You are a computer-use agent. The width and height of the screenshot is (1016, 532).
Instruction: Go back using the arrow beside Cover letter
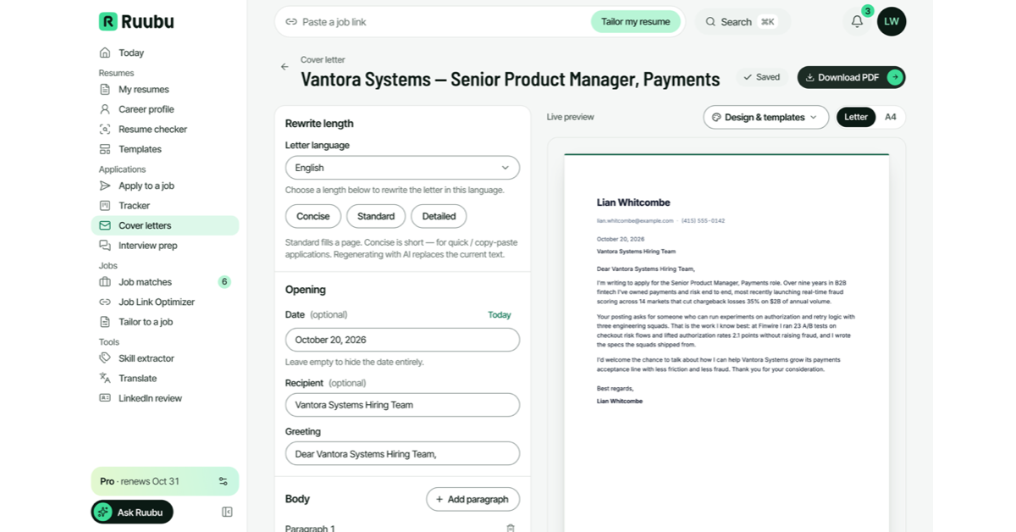[284, 67]
